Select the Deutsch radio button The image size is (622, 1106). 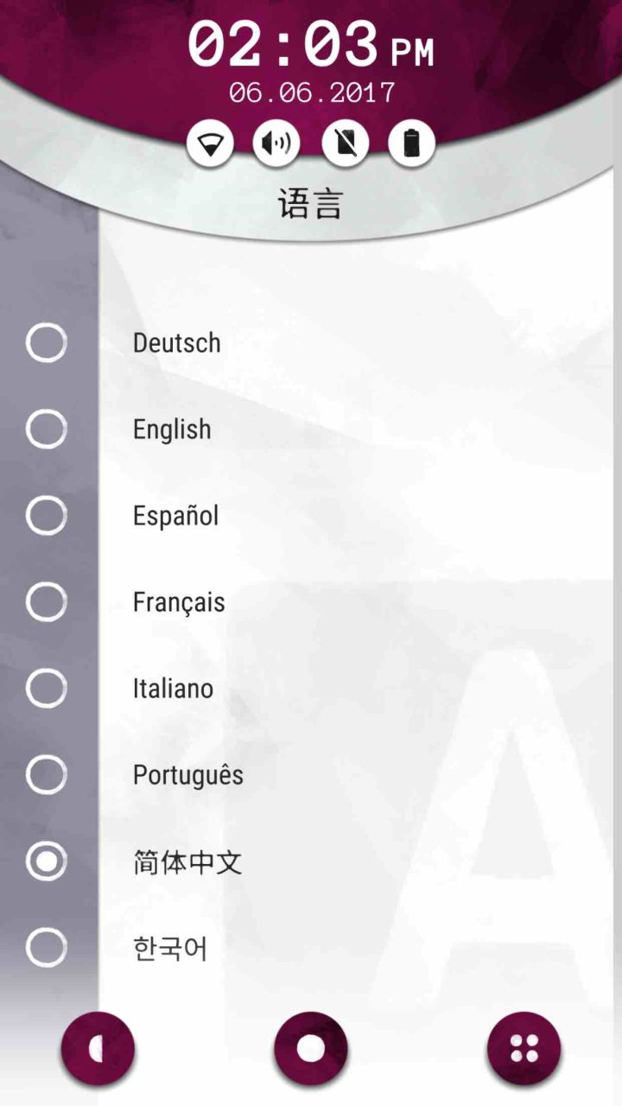47,343
